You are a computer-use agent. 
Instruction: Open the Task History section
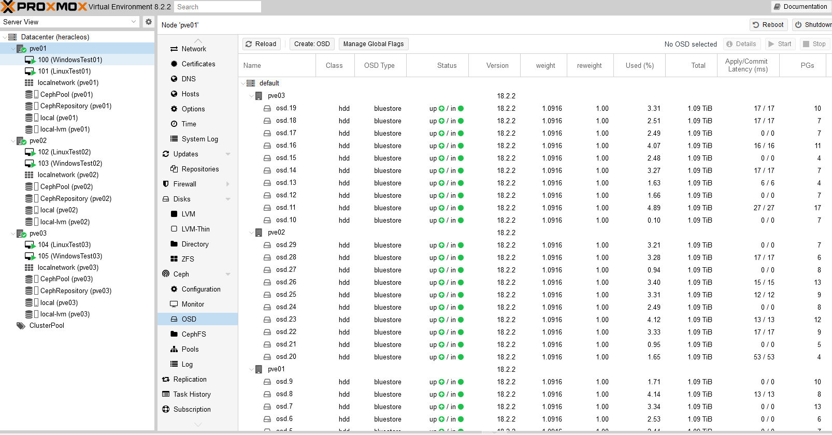point(192,394)
